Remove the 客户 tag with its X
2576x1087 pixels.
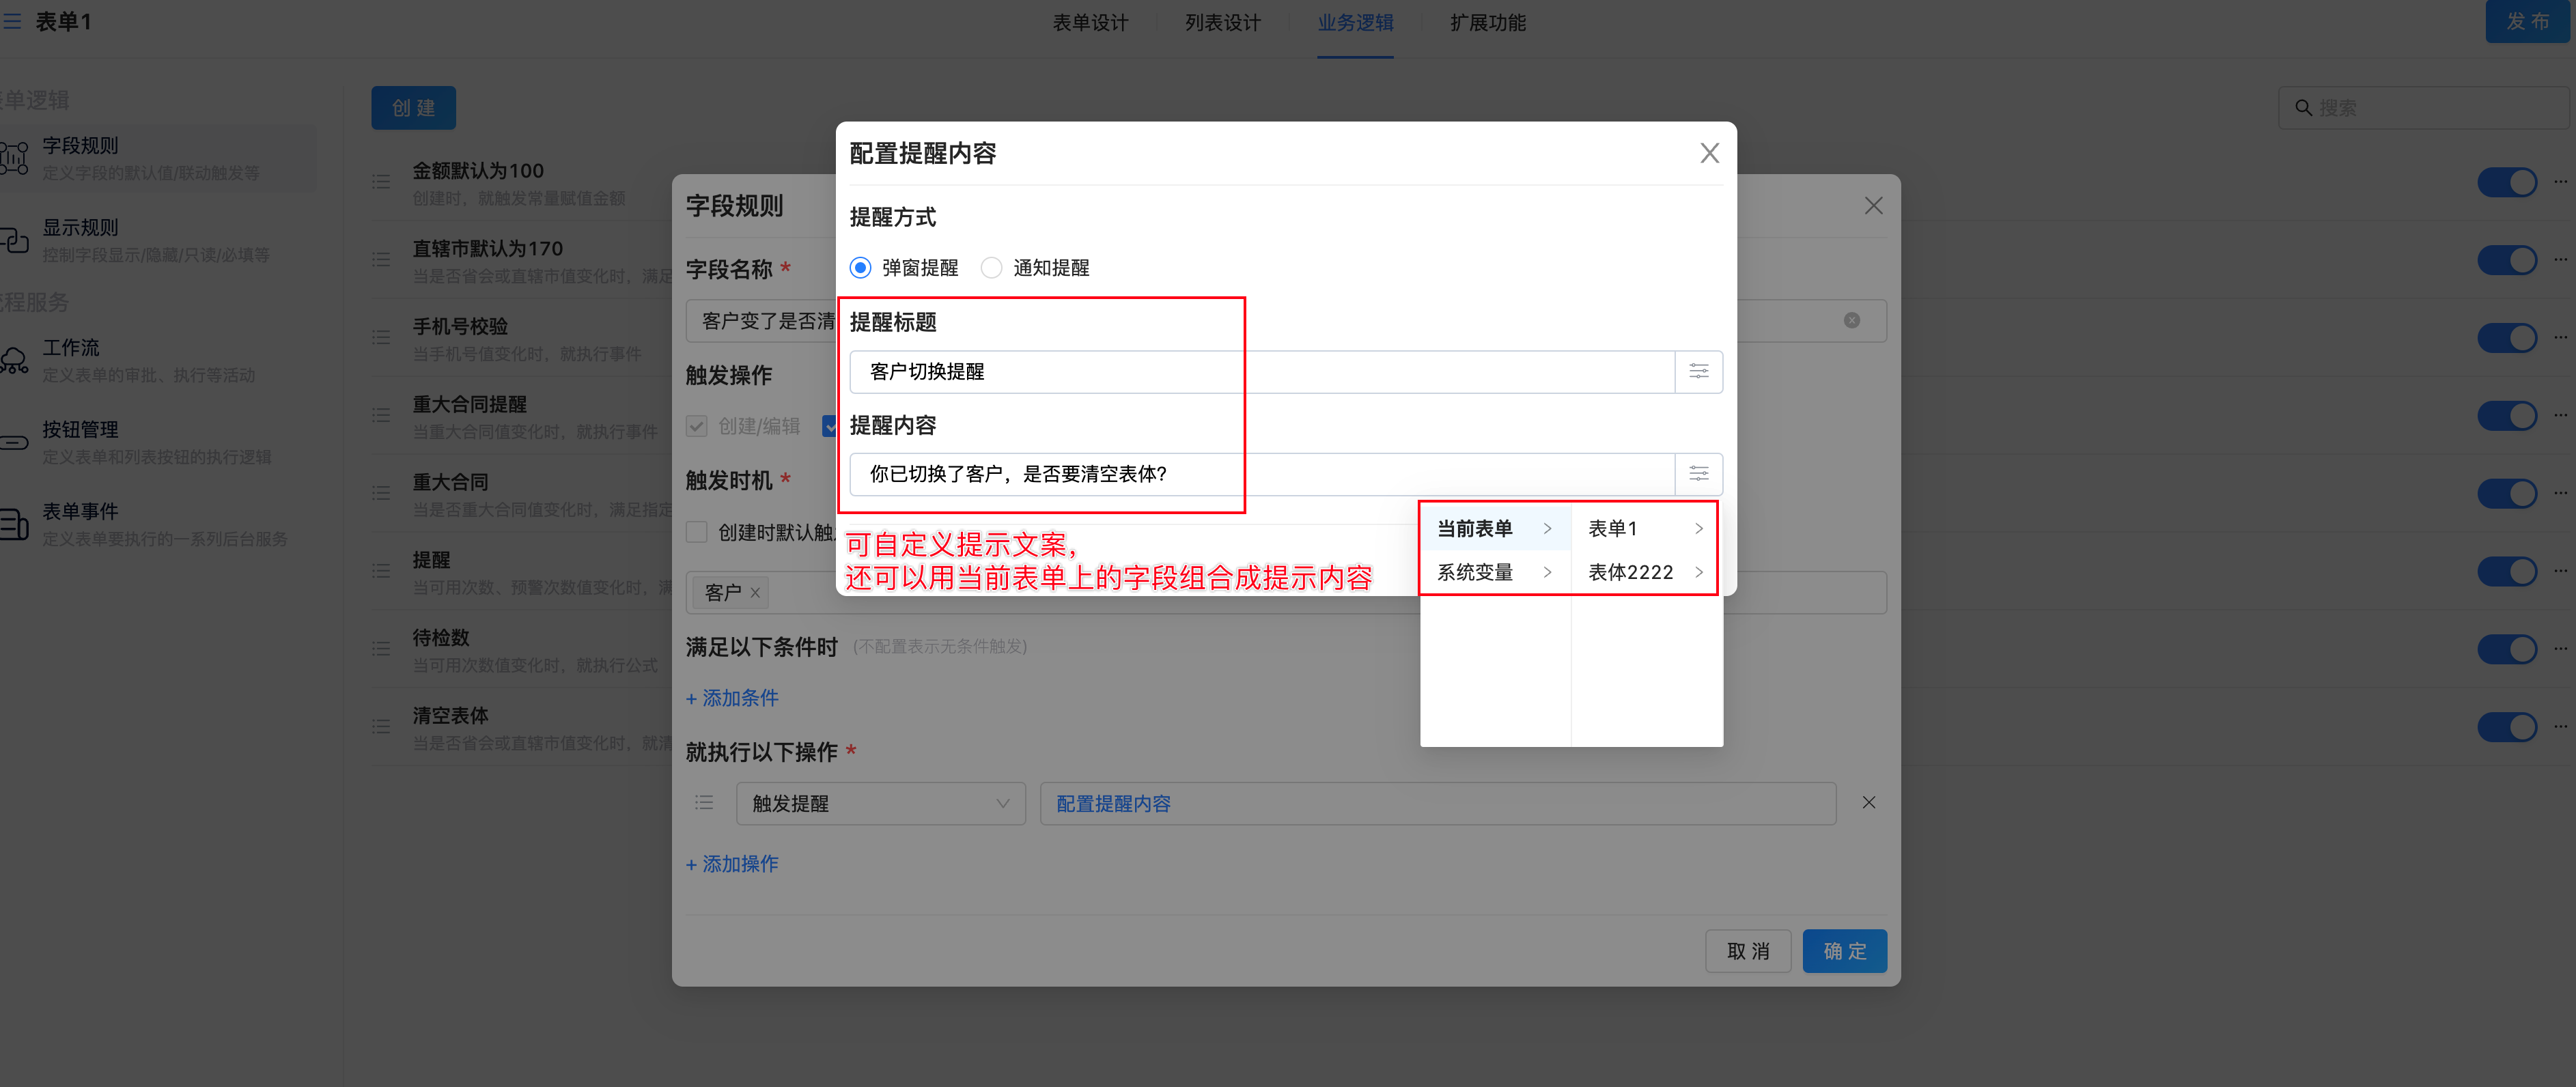(x=755, y=593)
